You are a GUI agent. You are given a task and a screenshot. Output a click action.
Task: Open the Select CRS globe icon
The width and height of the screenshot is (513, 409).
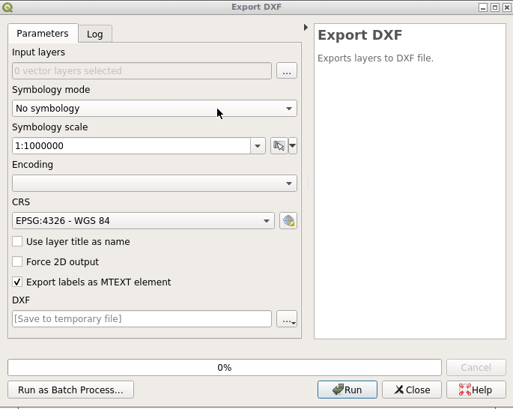click(x=288, y=221)
